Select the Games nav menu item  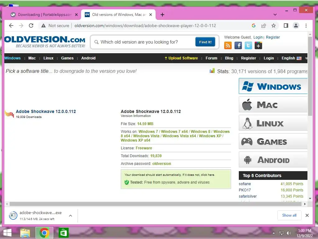67,58
